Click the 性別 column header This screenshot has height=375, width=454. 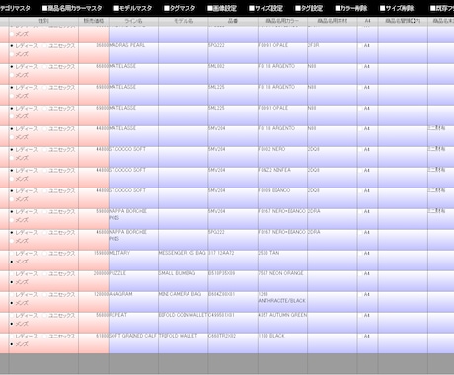tap(43, 21)
